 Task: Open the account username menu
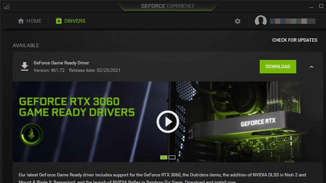(293, 21)
